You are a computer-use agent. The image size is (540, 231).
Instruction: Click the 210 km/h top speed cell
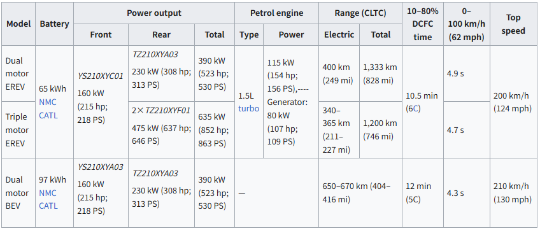coord(513,193)
